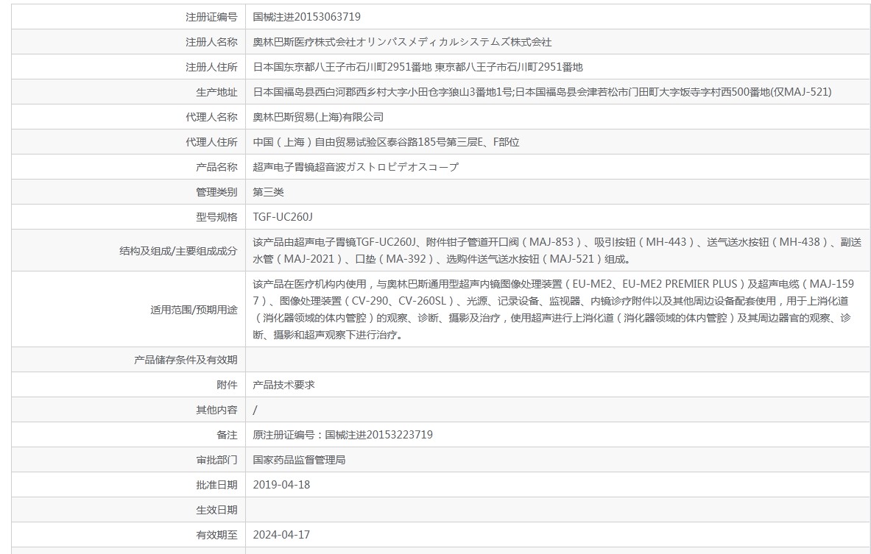Click the 注册证编号 row label
The image size is (871, 554).
pos(211,17)
